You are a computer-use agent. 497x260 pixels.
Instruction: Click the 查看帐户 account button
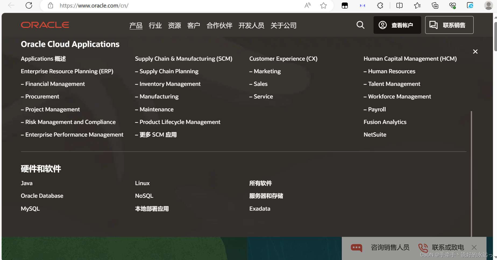[397, 25]
